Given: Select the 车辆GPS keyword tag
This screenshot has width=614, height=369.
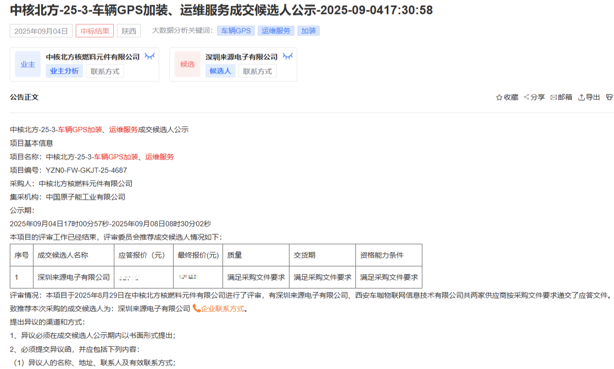Looking at the screenshot, I should tap(236, 31).
